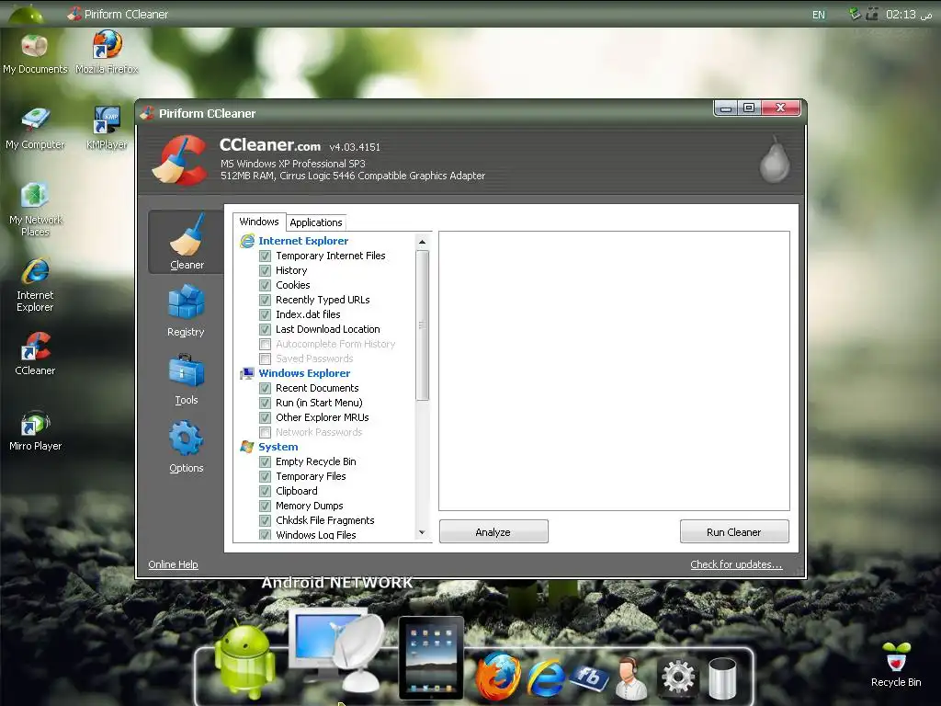Enable Saved Passwords checkbox
Image resolution: width=941 pixels, height=706 pixels.
pyautogui.click(x=265, y=359)
